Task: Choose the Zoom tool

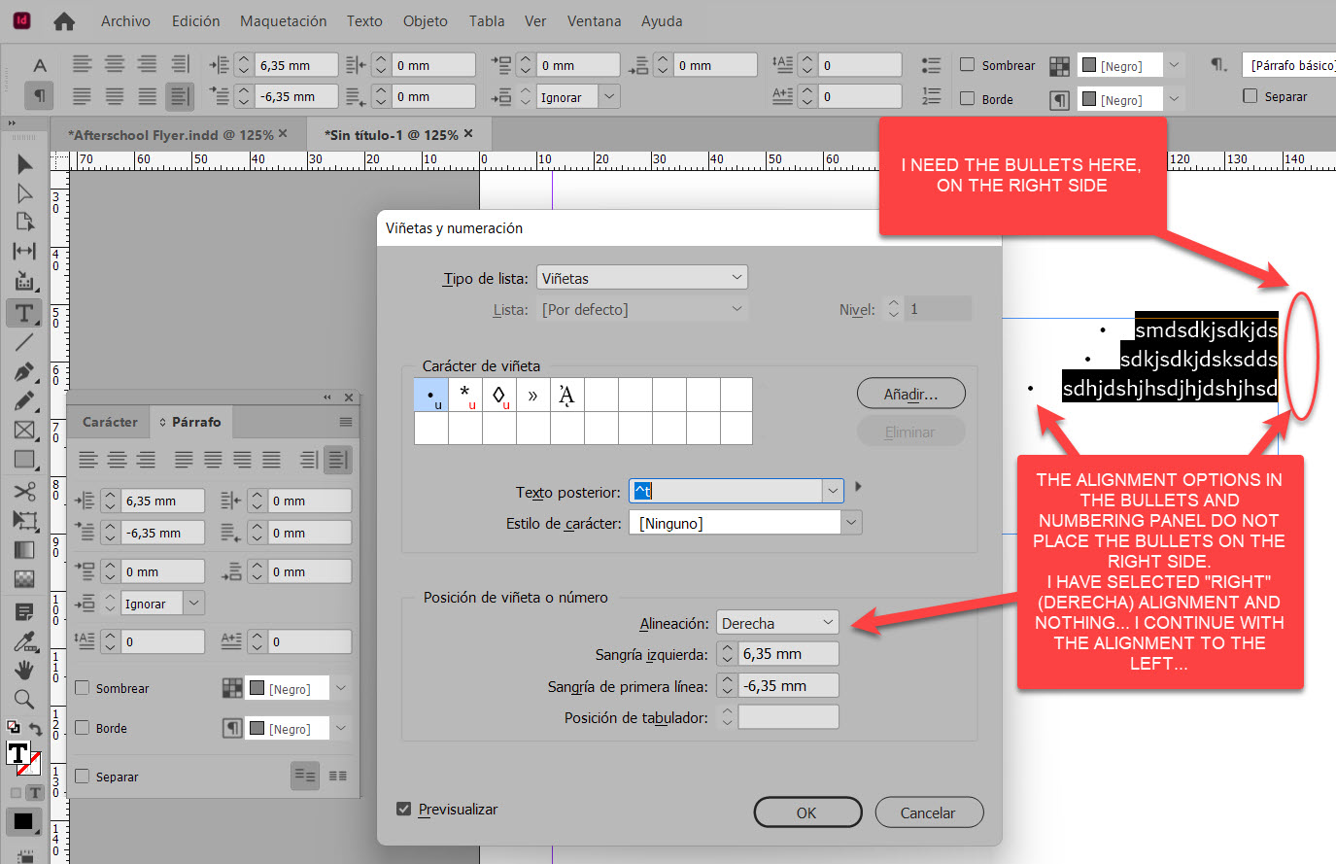Action: pos(24,697)
